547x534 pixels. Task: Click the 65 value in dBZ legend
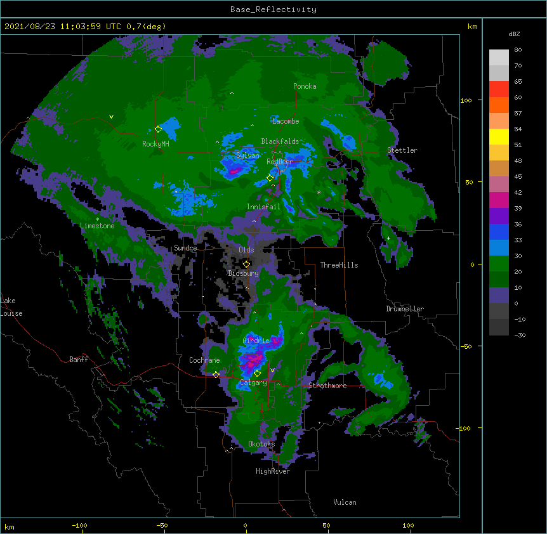click(518, 82)
